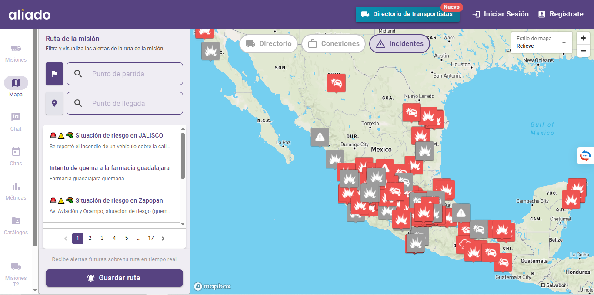Screen dimensions: 594x295
Task: Toggle the Incidentes map layer
Action: 399,44
